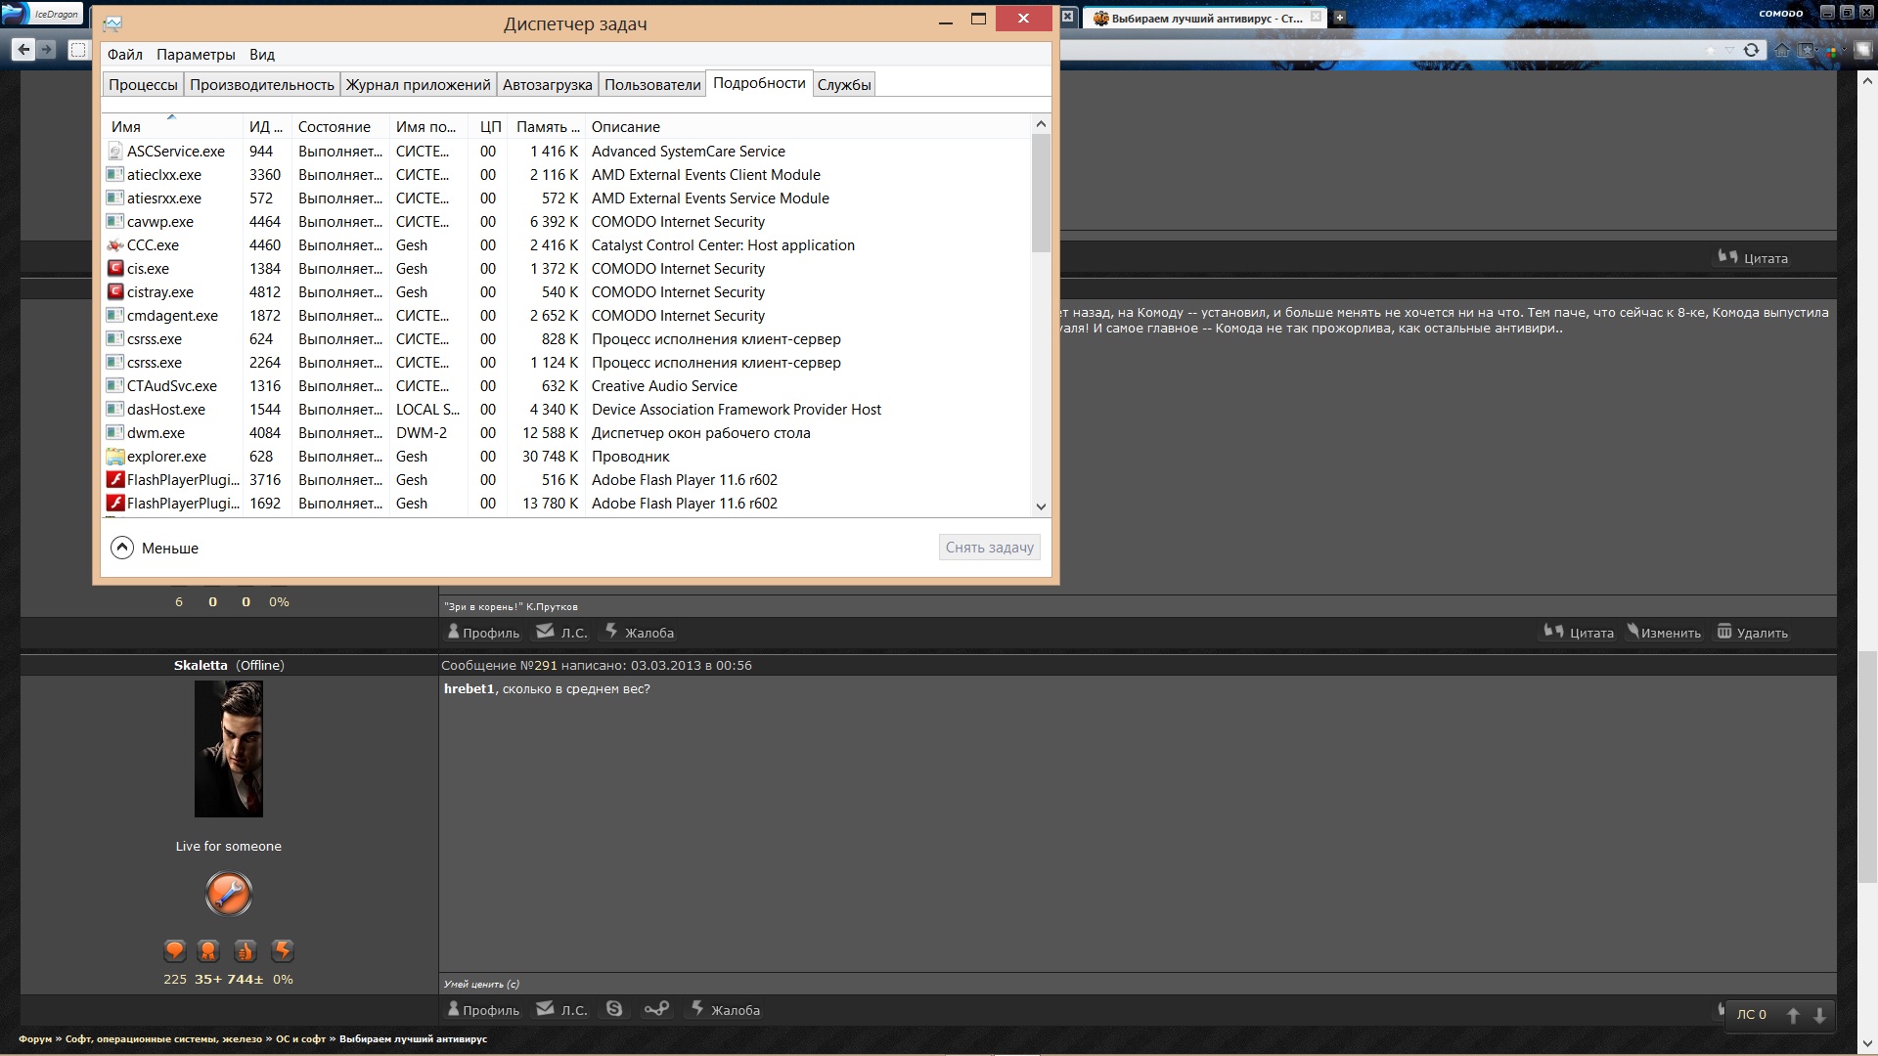Click the 'ЛС 0' private messages indicator
The width and height of the screenshot is (1878, 1056).
click(1751, 1015)
